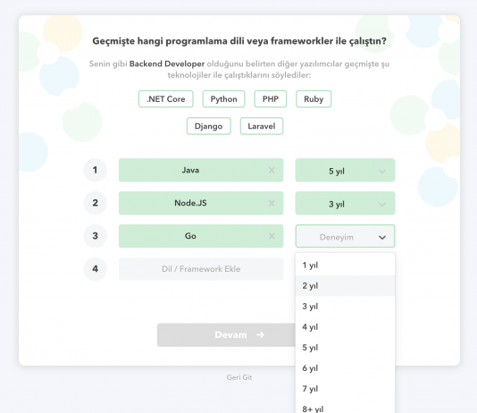Remove the Go language entry
477x413 pixels.
coord(272,236)
